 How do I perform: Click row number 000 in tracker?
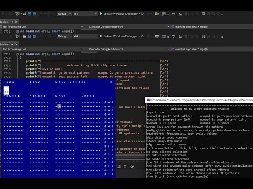(x=109, y=102)
